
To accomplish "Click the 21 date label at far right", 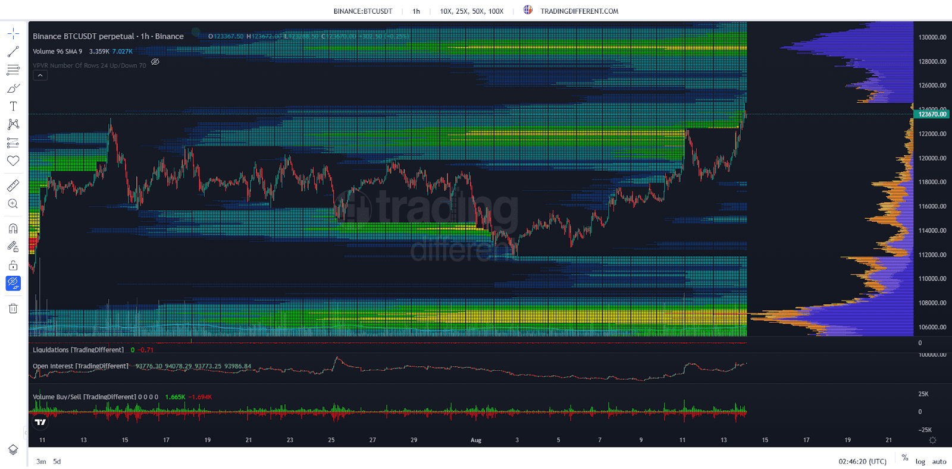I will (889, 440).
